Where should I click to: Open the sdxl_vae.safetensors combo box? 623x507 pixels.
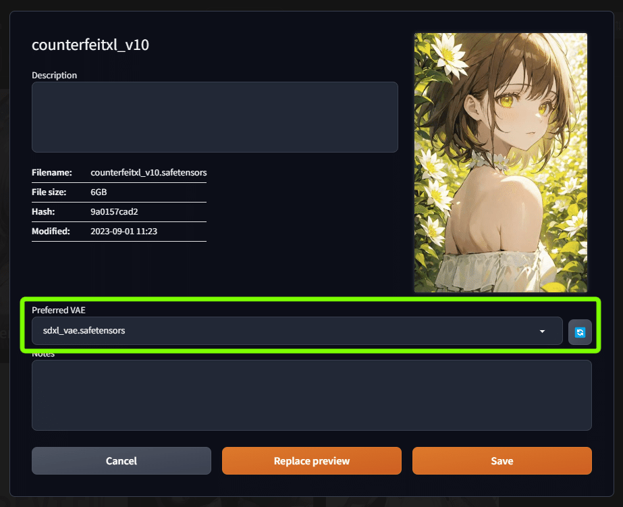[x=297, y=331]
